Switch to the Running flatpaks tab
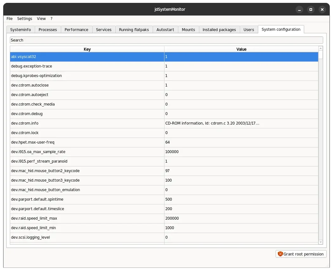This screenshot has height=271, width=333. click(134, 30)
